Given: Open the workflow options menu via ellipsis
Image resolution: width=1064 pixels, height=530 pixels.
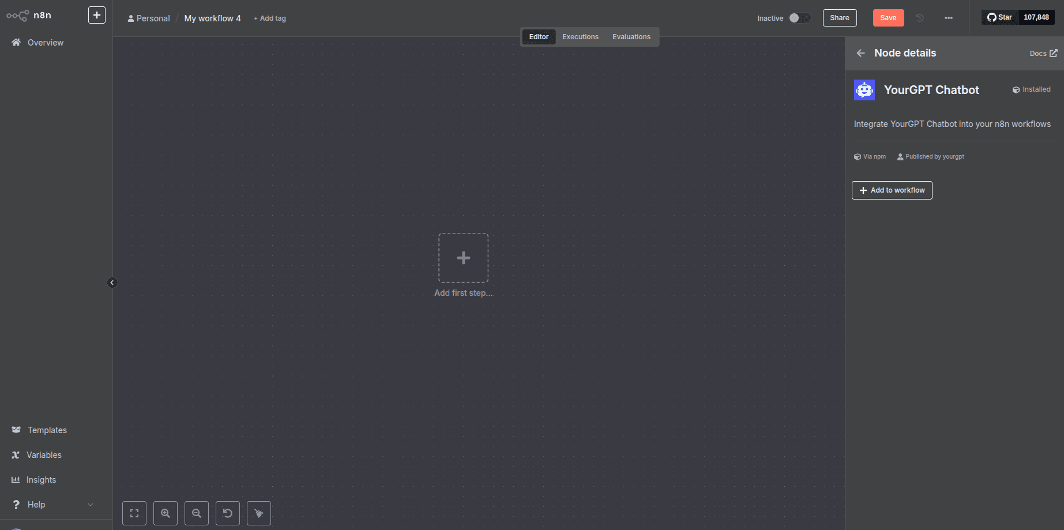Looking at the screenshot, I should tap(949, 18).
